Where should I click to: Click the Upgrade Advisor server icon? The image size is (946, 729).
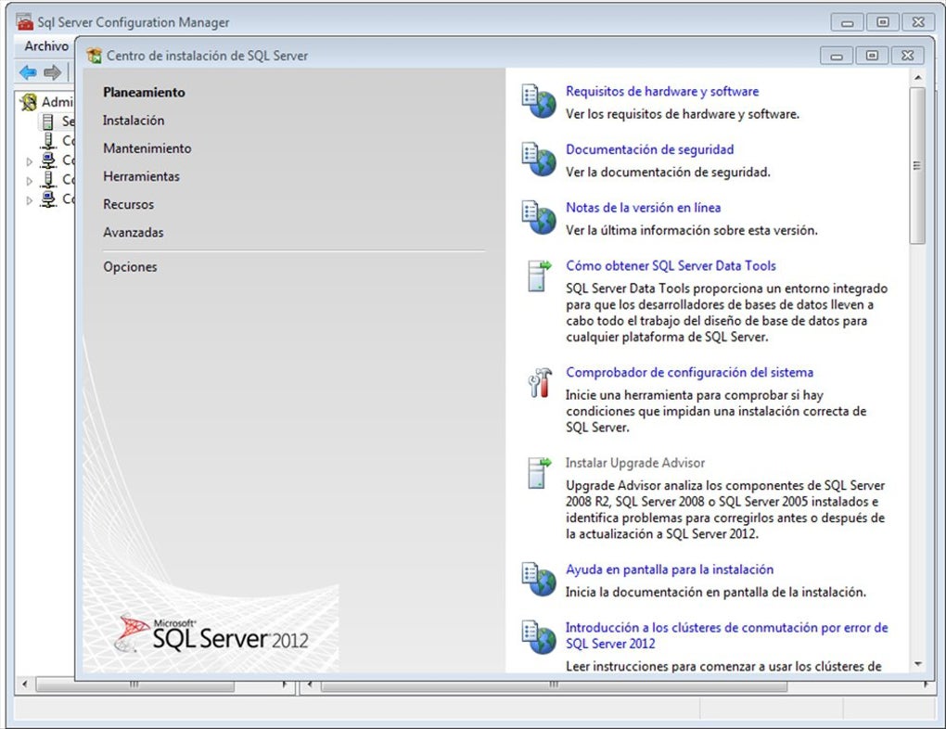(x=538, y=472)
